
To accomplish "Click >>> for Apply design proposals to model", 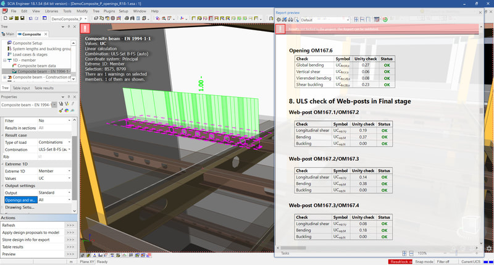I will click(x=70, y=232).
